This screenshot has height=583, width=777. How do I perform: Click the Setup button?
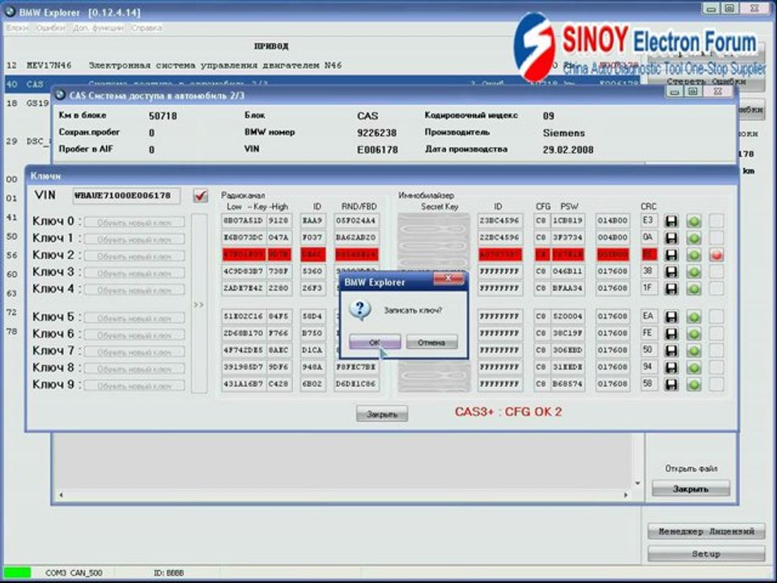click(706, 554)
